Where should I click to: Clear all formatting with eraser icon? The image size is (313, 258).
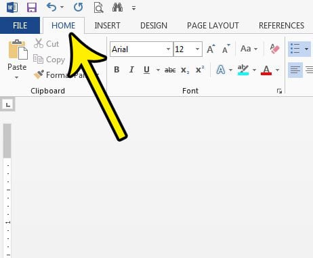click(x=274, y=49)
